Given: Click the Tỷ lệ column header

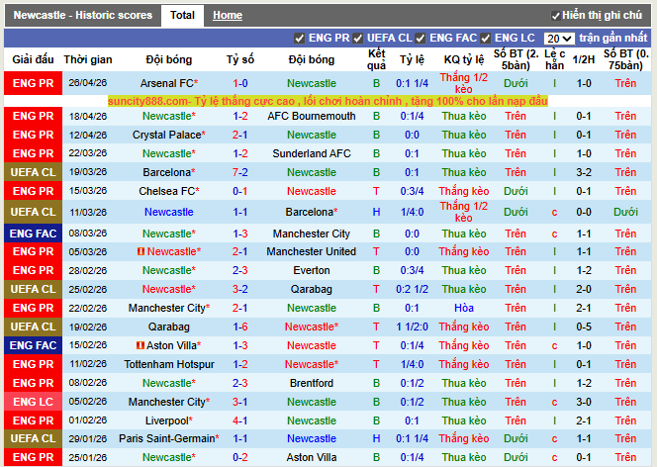Looking at the screenshot, I should [x=412, y=59].
